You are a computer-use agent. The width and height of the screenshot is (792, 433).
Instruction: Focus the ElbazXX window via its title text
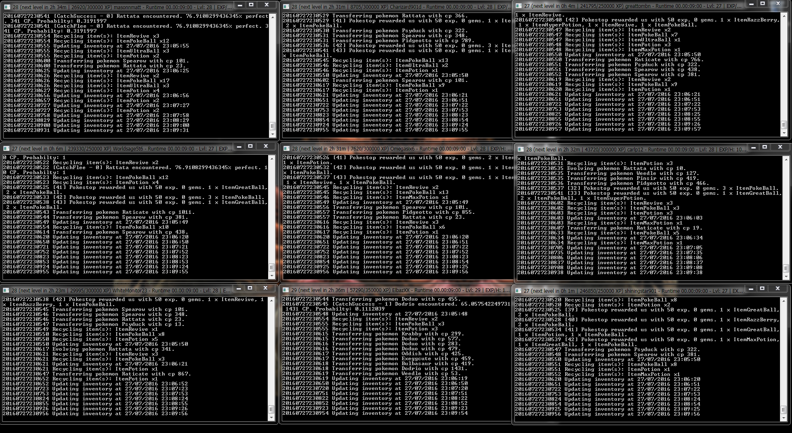tap(401, 290)
